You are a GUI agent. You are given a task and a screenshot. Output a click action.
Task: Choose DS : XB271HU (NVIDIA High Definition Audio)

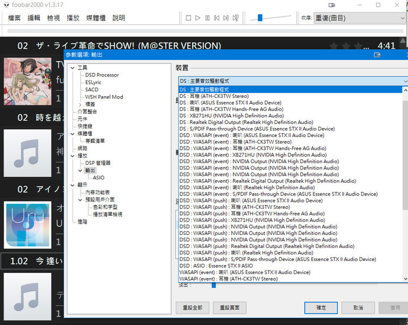coord(290,116)
